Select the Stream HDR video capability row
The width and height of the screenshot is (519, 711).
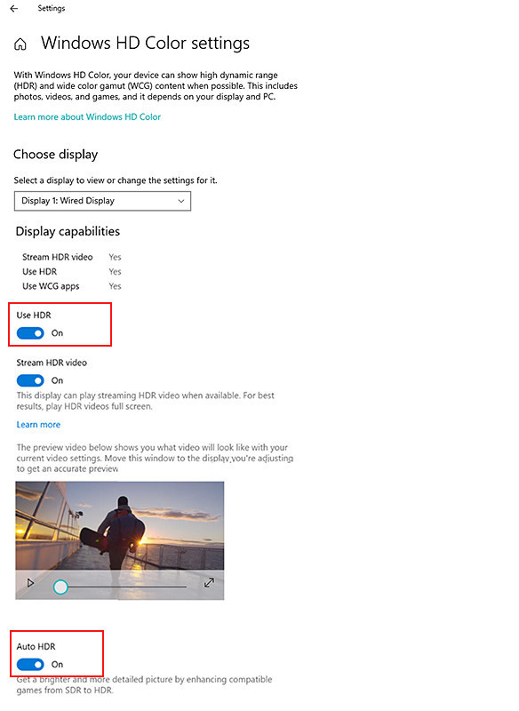[60, 257]
